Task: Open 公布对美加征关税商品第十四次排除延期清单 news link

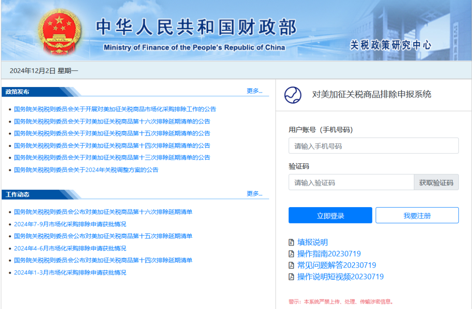Action: pos(103,260)
